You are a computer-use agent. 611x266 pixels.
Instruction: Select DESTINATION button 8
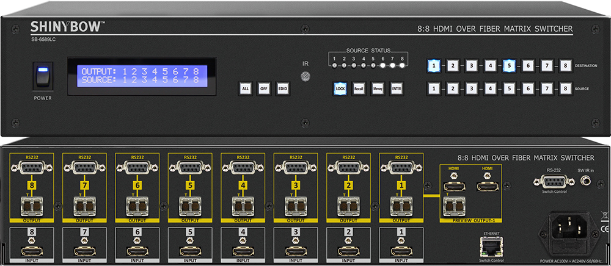click(x=565, y=66)
